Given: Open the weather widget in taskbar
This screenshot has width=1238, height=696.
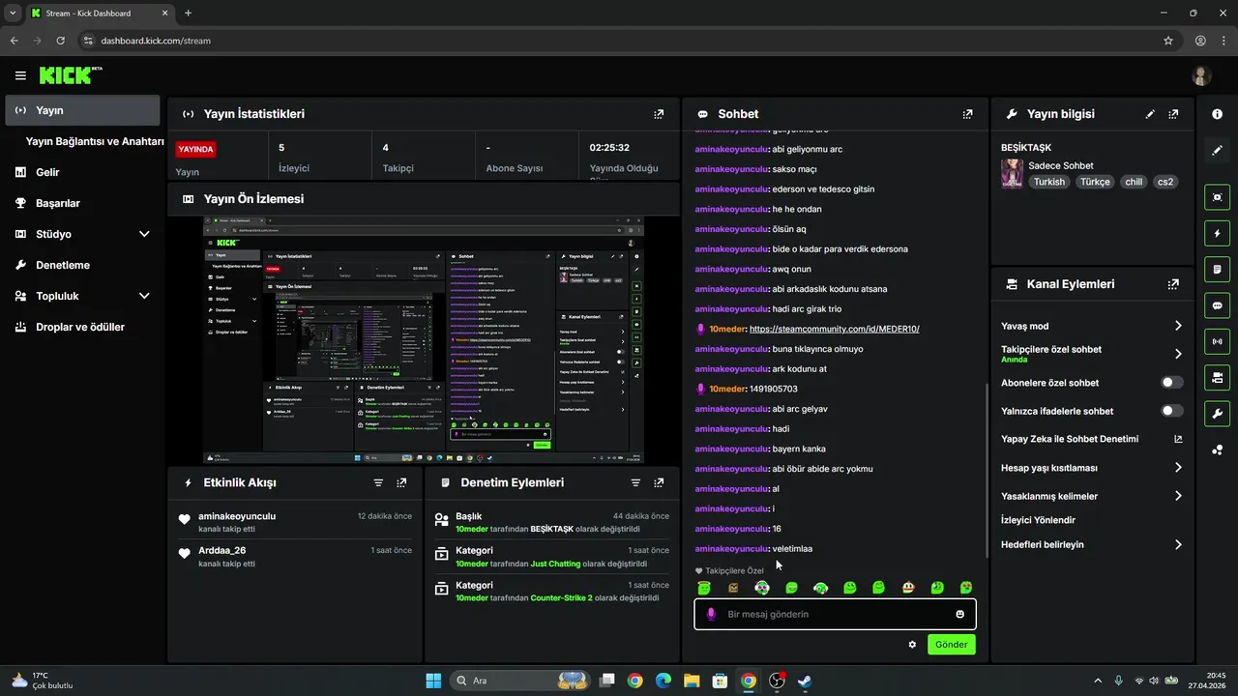Looking at the screenshot, I should click(43, 681).
